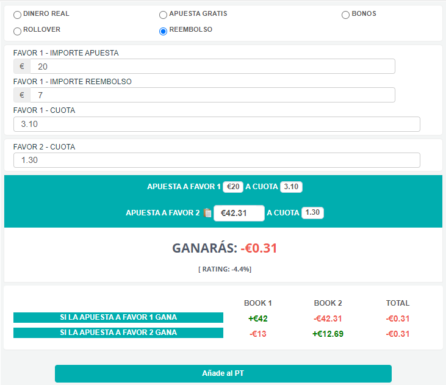Click the -€42.31 Book 2 value
The width and height of the screenshot is (446, 385).
(x=328, y=318)
